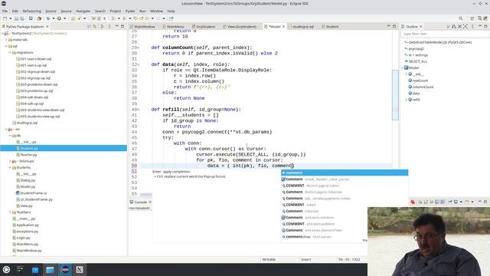Toggle hide fields icon in Outline toolbar
Viewport: 490px width, 276px height.
click(454, 27)
